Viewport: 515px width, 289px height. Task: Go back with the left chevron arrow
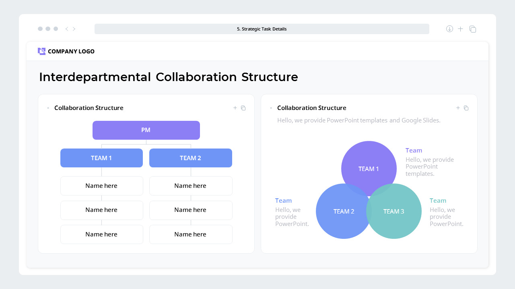(x=67, y=29)
